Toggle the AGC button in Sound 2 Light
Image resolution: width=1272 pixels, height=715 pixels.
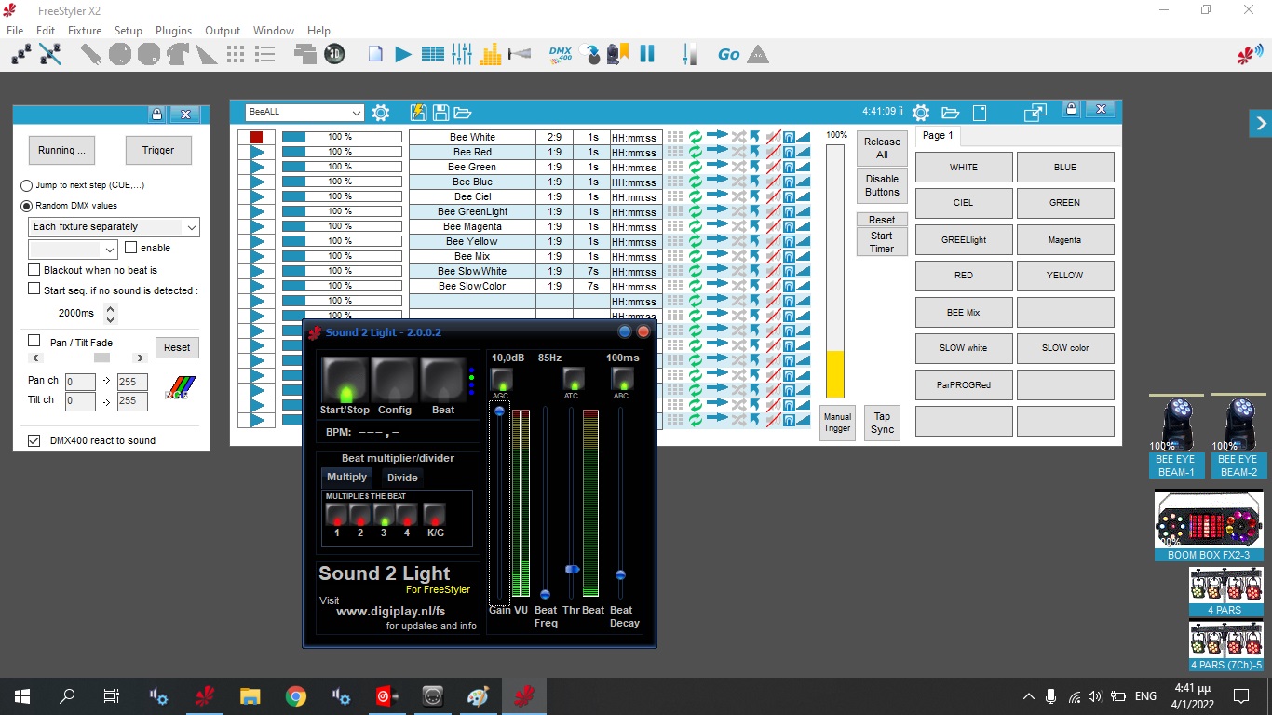point(501,379)
